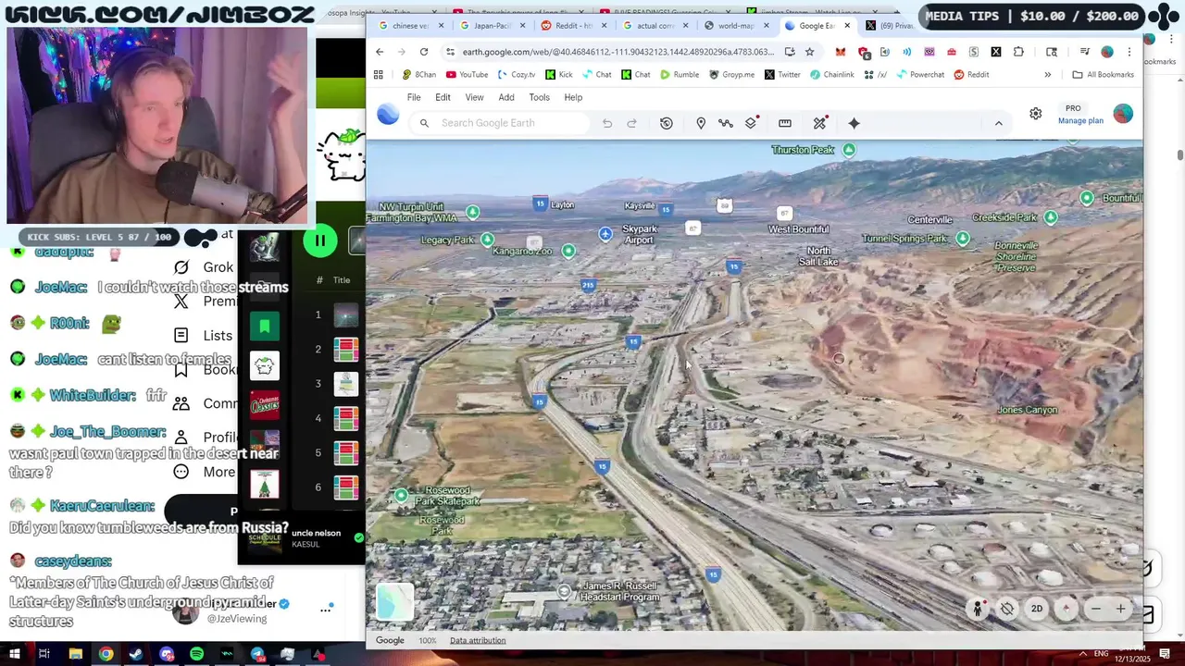
Task: Pause the playlist playback
Action: [x=319, y=241]
